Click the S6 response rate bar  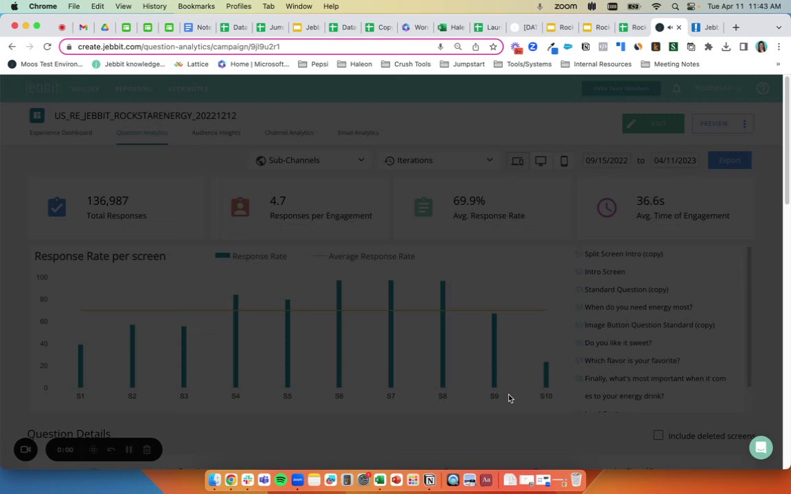click(339, 333)
